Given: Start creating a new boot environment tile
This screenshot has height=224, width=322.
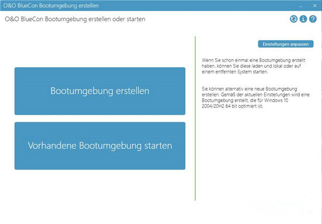Looking at the screenshot, I should (100, 91).
